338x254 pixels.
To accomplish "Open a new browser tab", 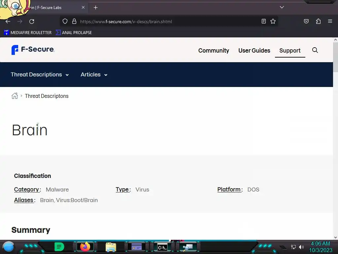I will click(95, 8).
